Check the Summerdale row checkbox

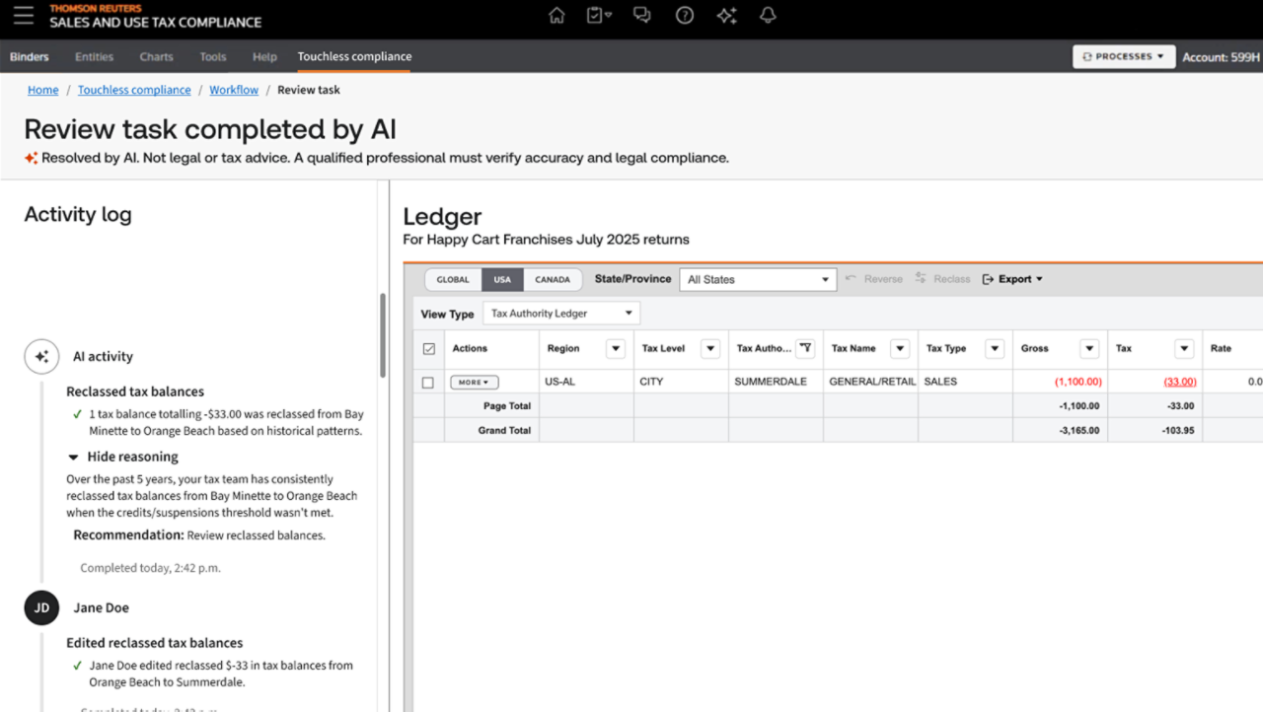click(428, 382)
